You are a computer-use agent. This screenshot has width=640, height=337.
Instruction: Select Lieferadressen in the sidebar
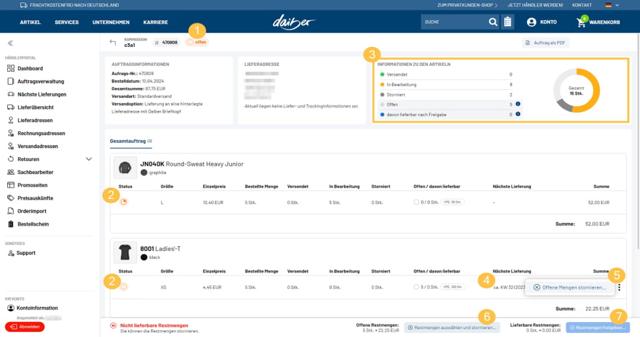coord(30,121)
